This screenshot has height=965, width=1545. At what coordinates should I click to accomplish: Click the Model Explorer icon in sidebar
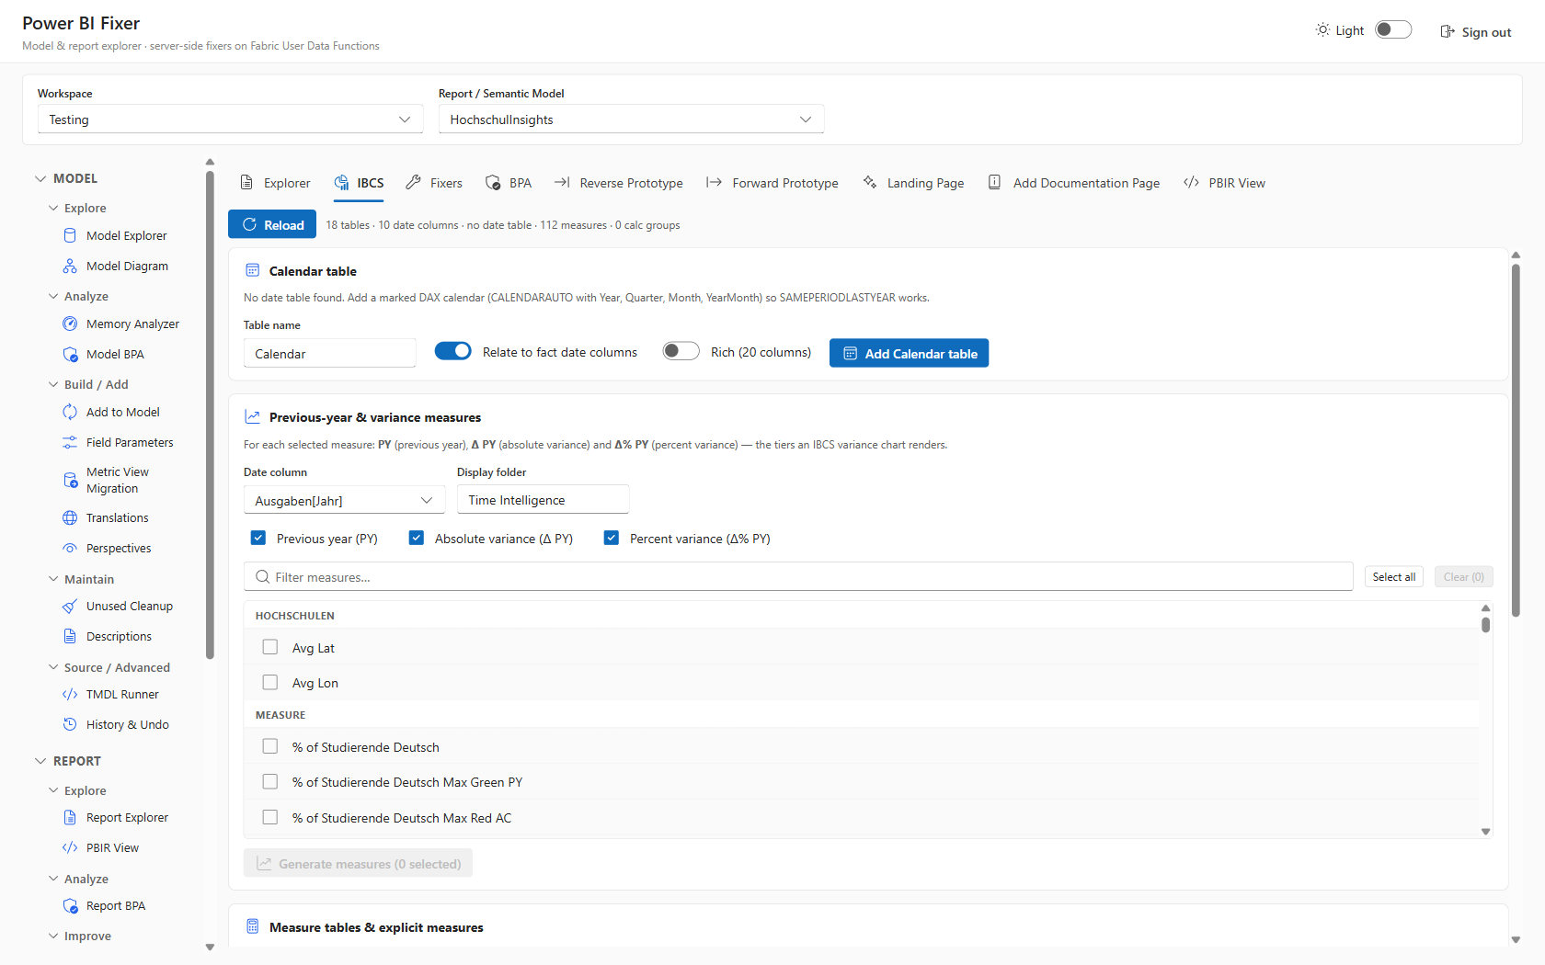click(70, 235)
